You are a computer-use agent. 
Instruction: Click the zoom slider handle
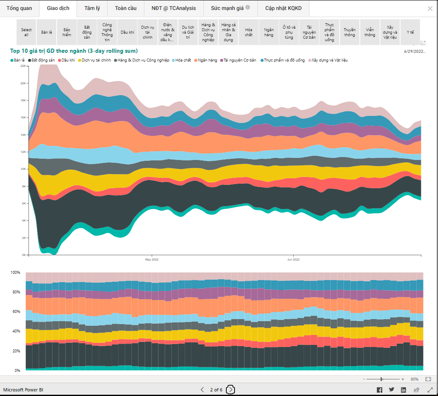pos(381,379)
